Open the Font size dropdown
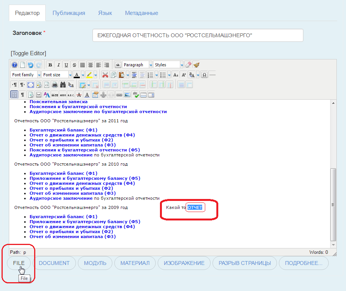Screen dimensions: 346x291 [57, 75]
